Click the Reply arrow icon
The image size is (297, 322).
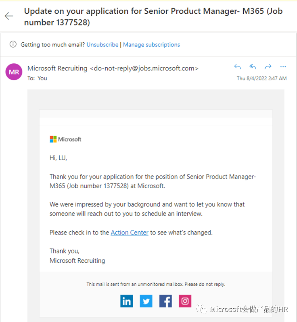[238, 67]
